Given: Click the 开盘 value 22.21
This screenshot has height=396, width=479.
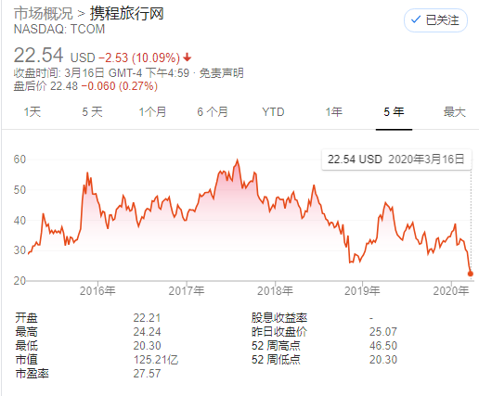Looking at the screenshot, I should click(147, 318).
